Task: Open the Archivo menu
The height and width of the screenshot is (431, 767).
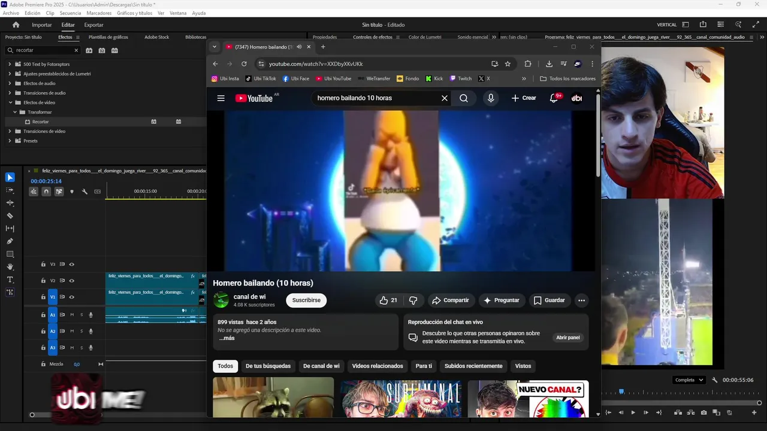Action: (11, 13)
